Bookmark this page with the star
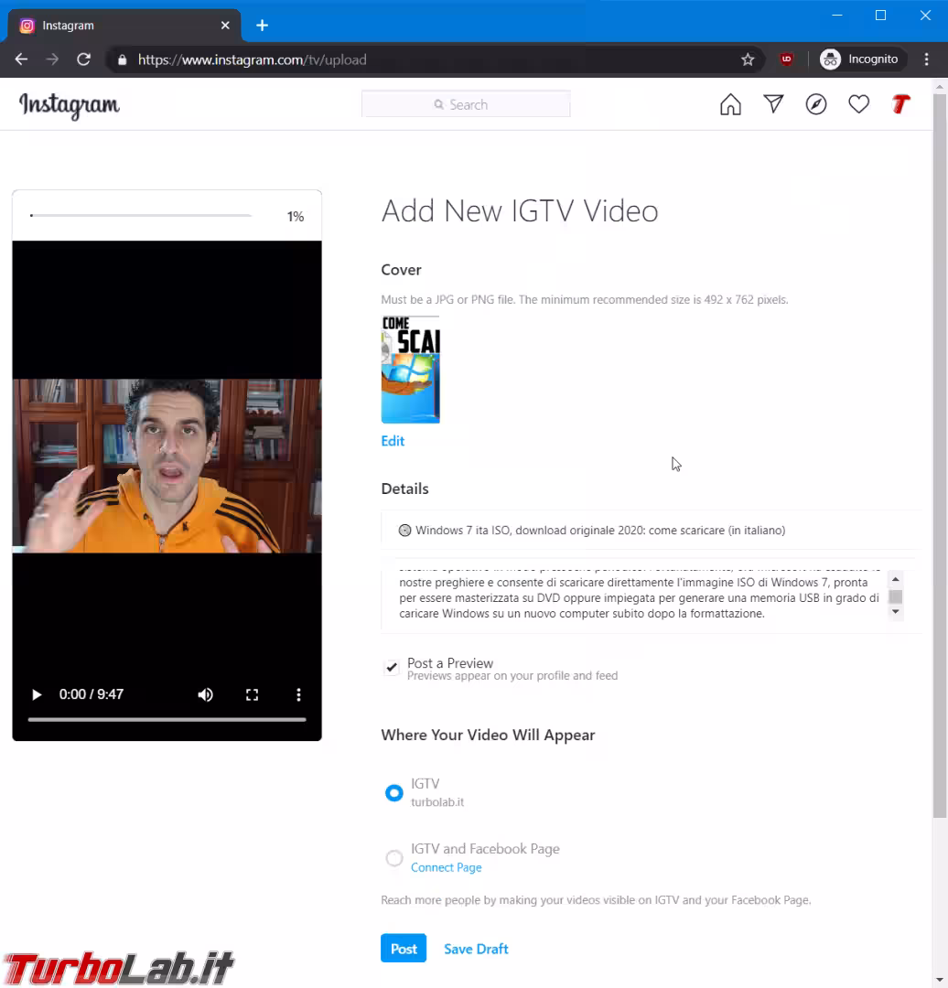Image resolution: width=948 pixels, height=988 pixels. point(748,59)
